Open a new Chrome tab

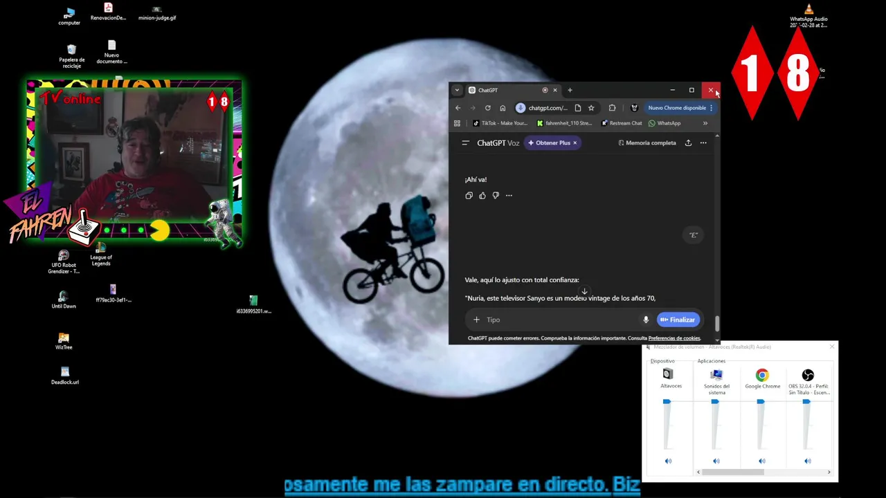pyautogui.click(x=570, y=90)
